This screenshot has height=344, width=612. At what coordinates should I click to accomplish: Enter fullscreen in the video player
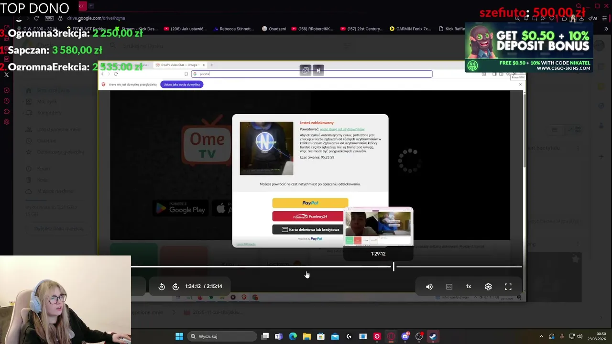point(508,287)
